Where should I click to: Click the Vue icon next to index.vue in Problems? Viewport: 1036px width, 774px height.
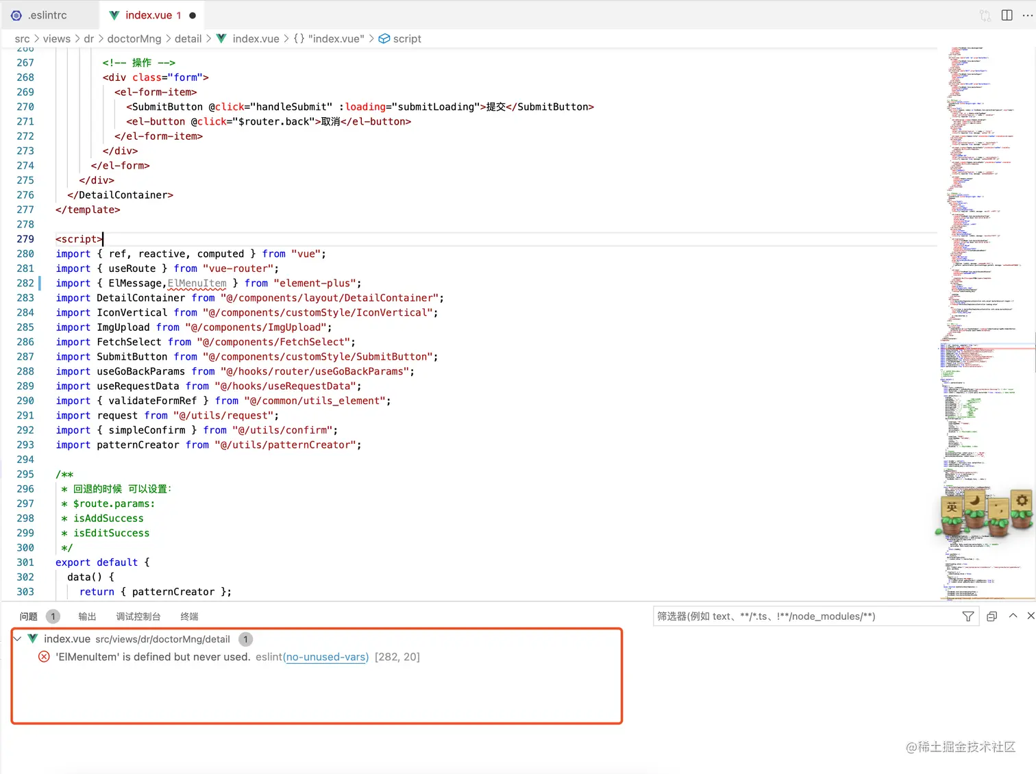32,639
